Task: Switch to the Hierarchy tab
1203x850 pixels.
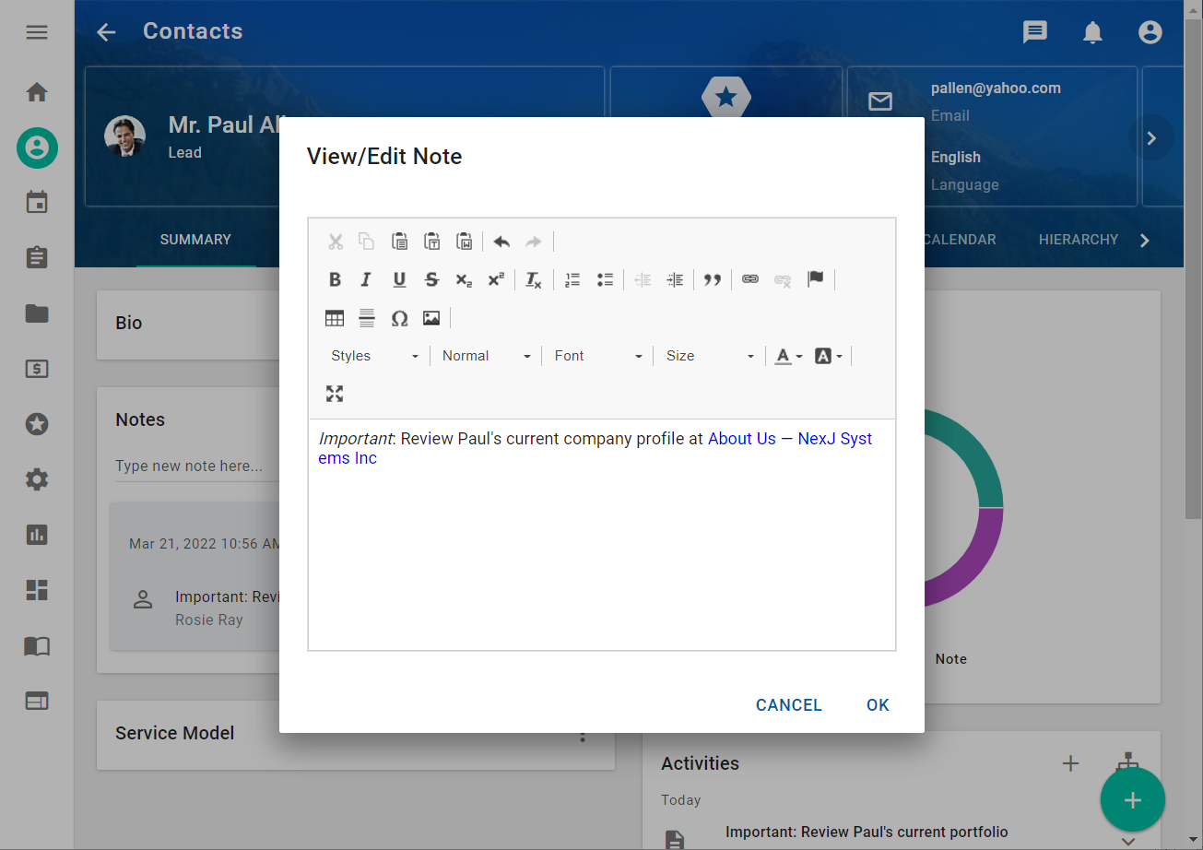Action: [1078, 240]
